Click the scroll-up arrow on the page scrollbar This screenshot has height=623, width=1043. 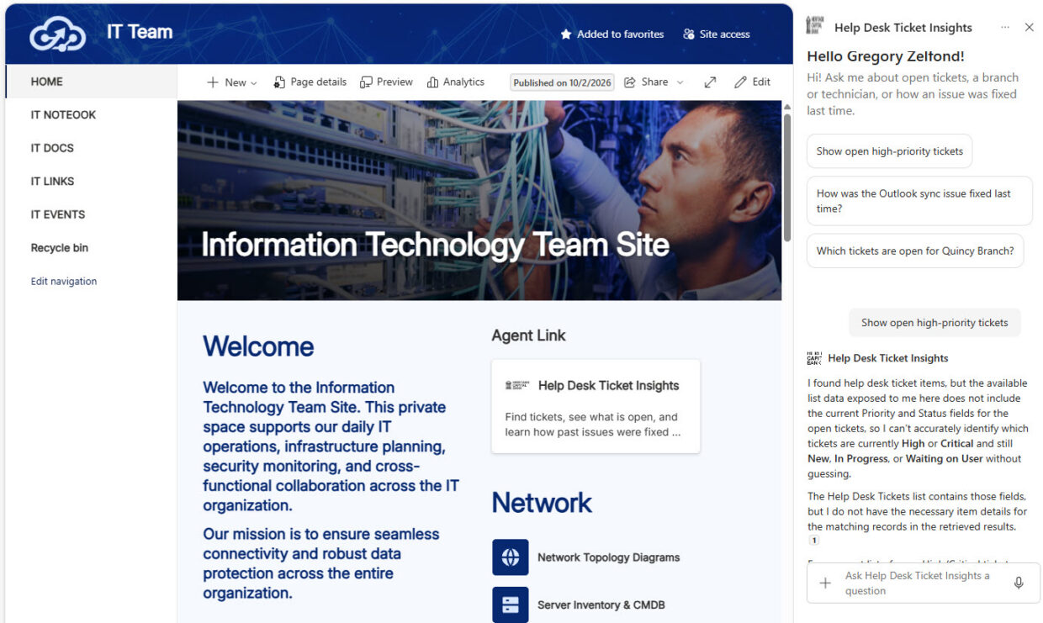point(787,107)
